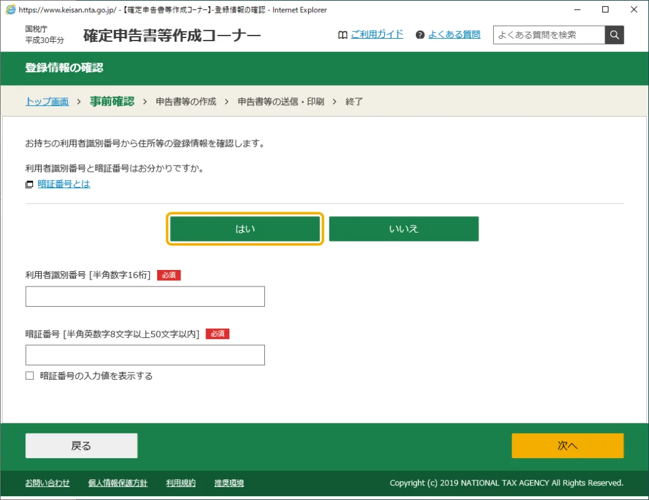Click the label 暗証番号の入力値を表示する

pos(96,376)
